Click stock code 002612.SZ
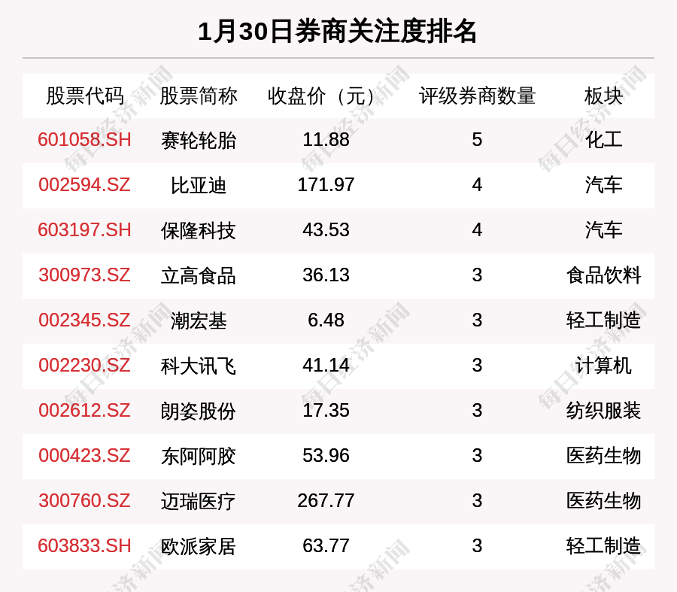Viewport: 677px width, 592px height. [x=84, y=411]
